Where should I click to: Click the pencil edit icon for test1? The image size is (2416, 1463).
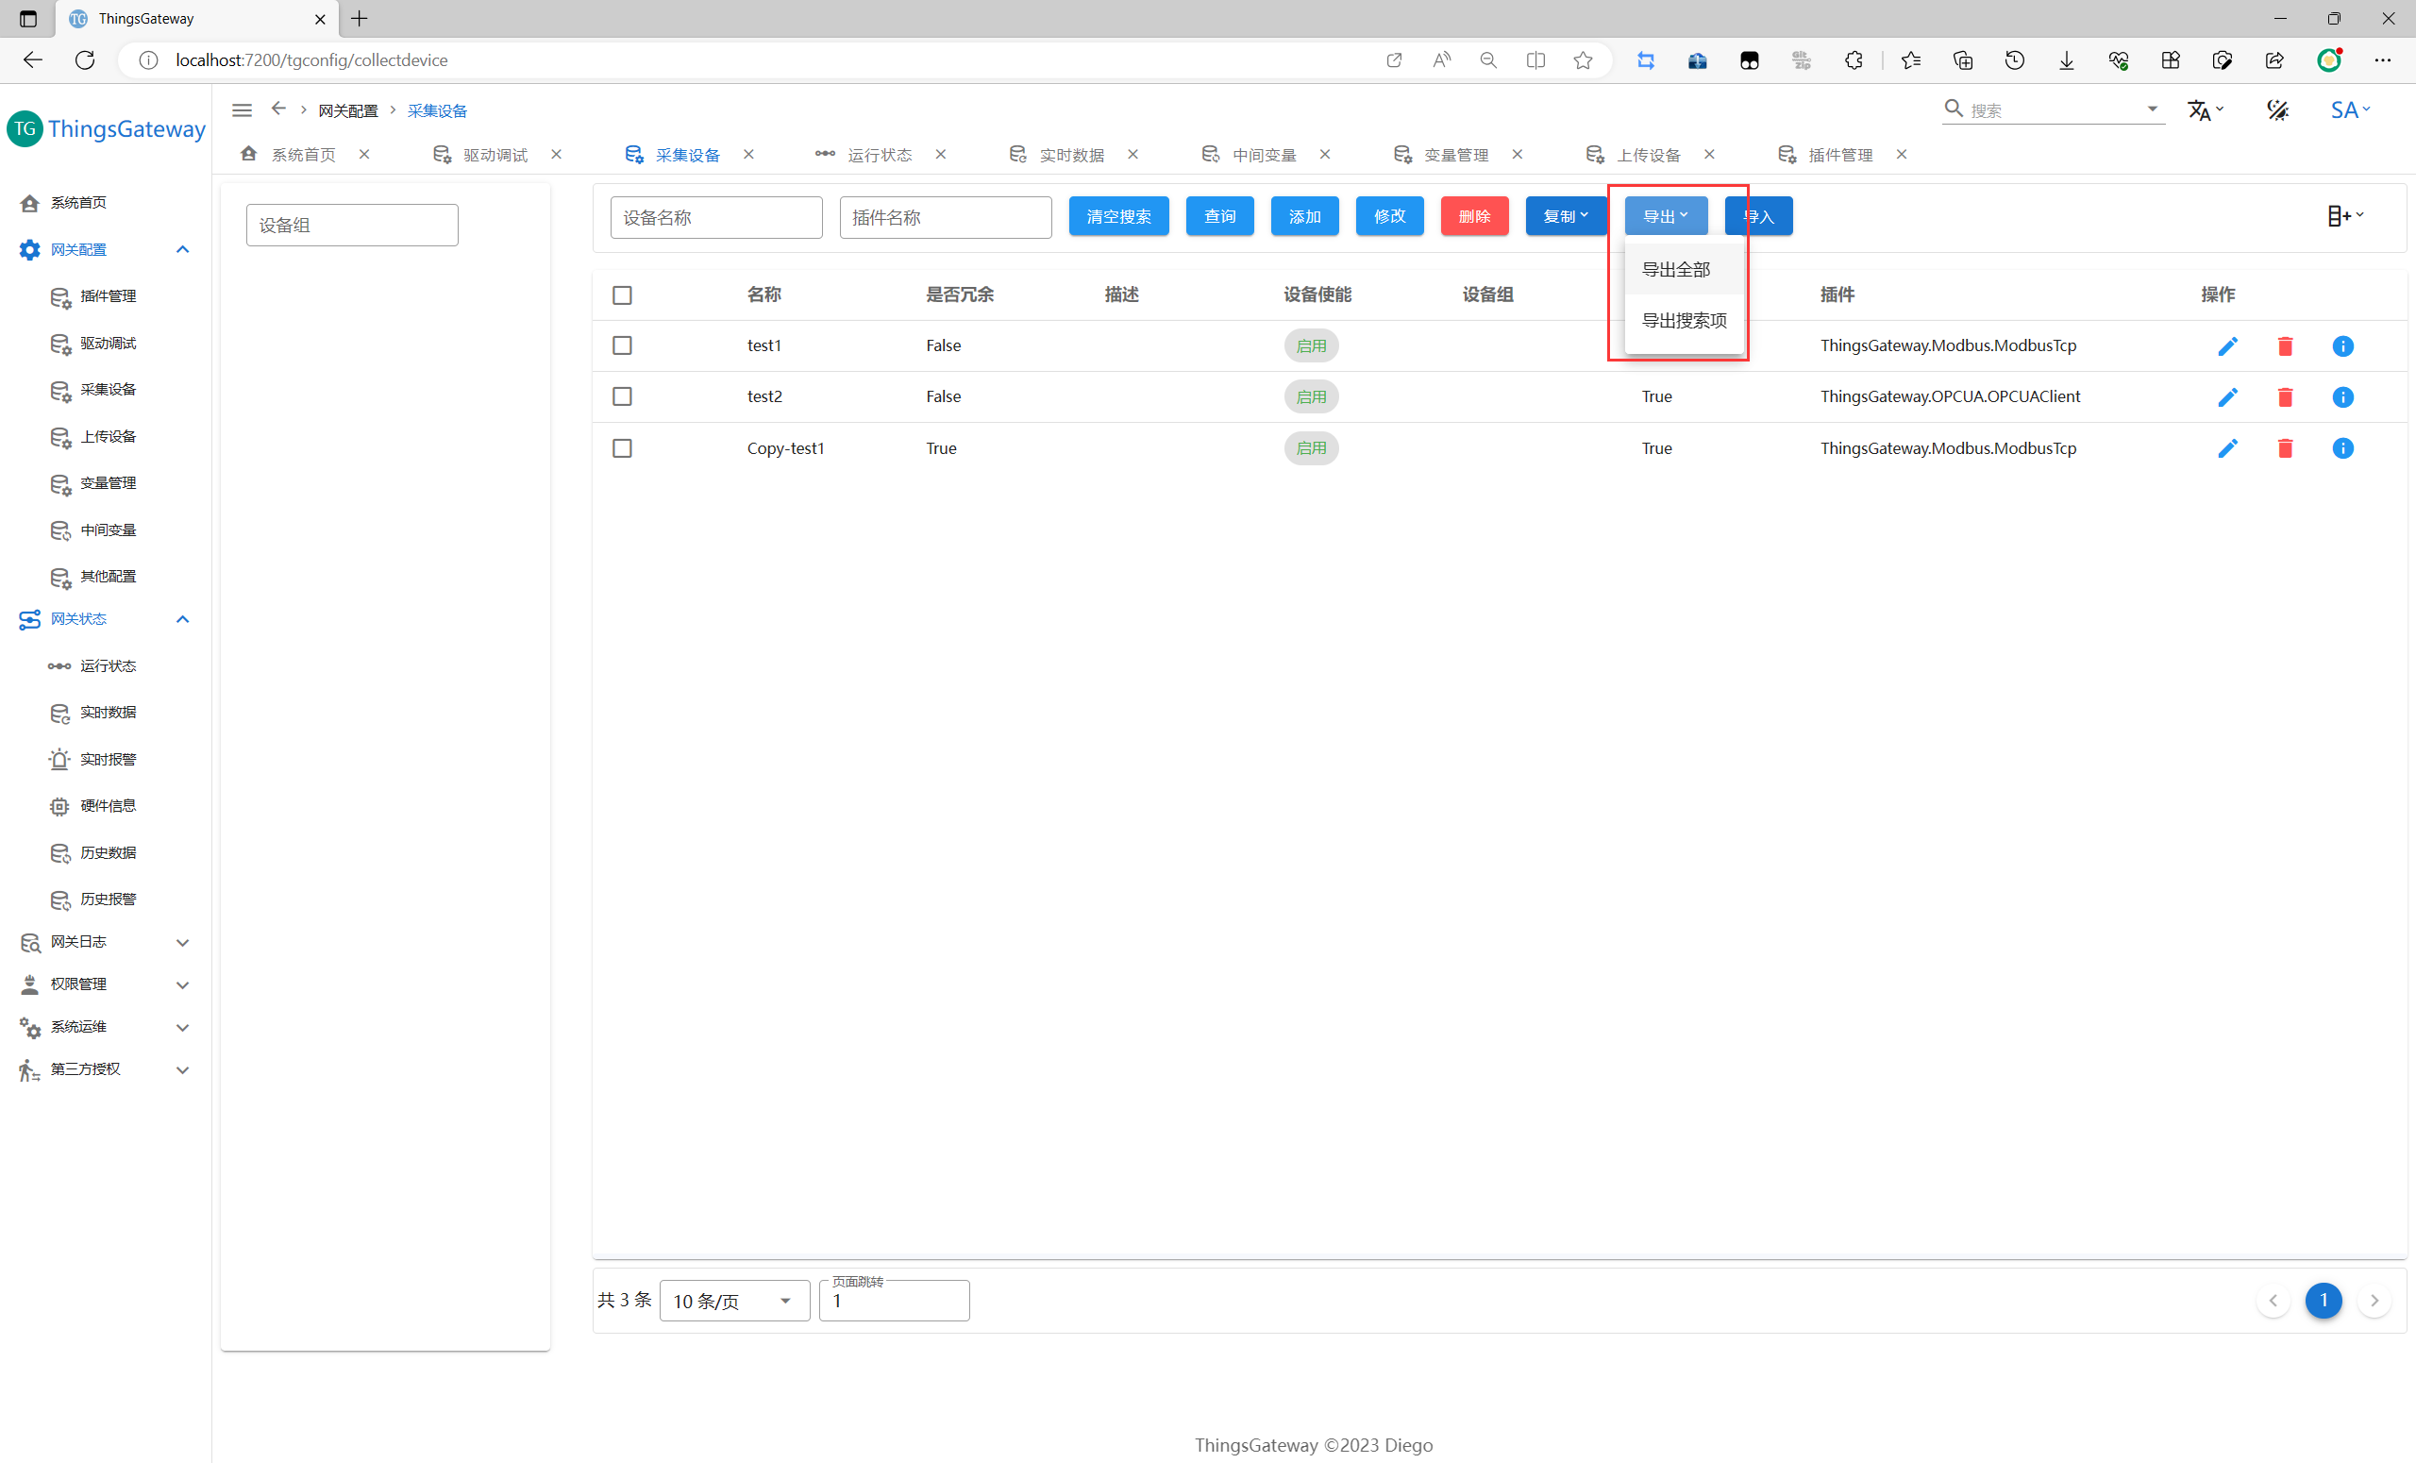2226,346
